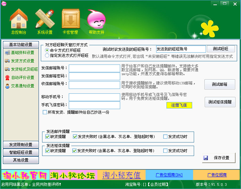
Task: Open 发货格式及旺旺 in sidebar
Action: [24, 69]
